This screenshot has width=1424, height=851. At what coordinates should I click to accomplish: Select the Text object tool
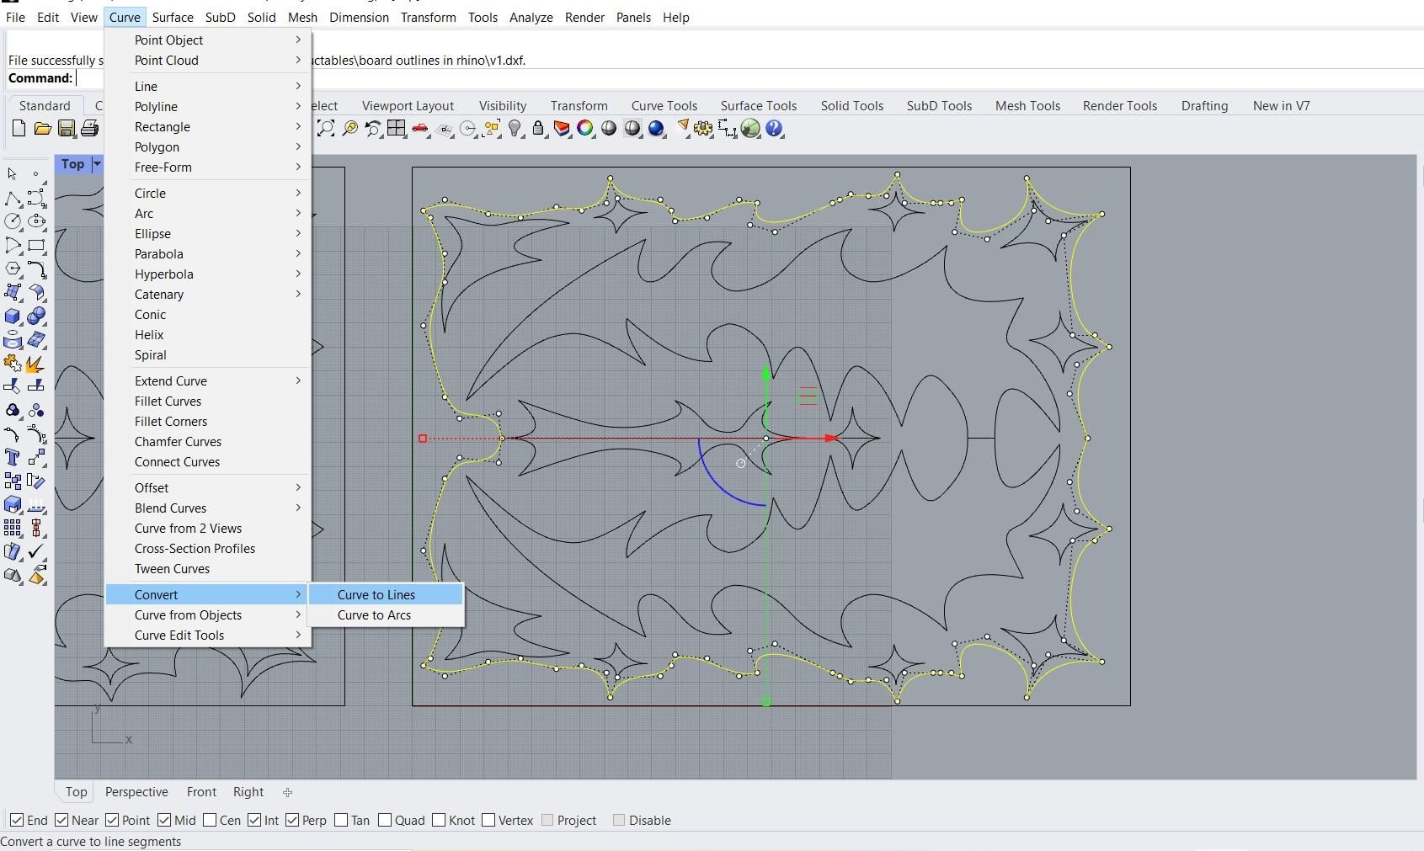(x=13, y=457)
